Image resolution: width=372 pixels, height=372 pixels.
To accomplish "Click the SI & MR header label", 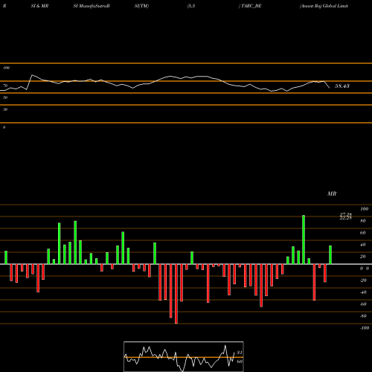I will pyautogui.click(x=39, y=6).
